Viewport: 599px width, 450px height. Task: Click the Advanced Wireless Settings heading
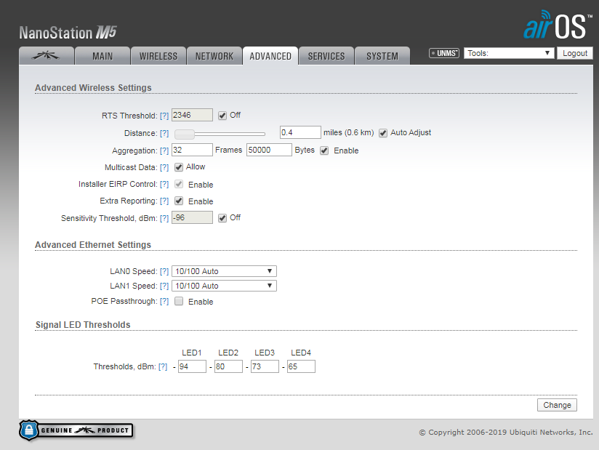(x=93, y=88)
